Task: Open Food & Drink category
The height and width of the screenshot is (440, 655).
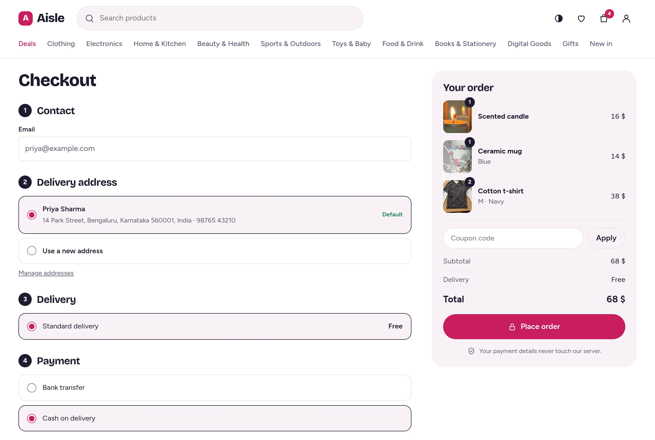Action: (403, 44)
